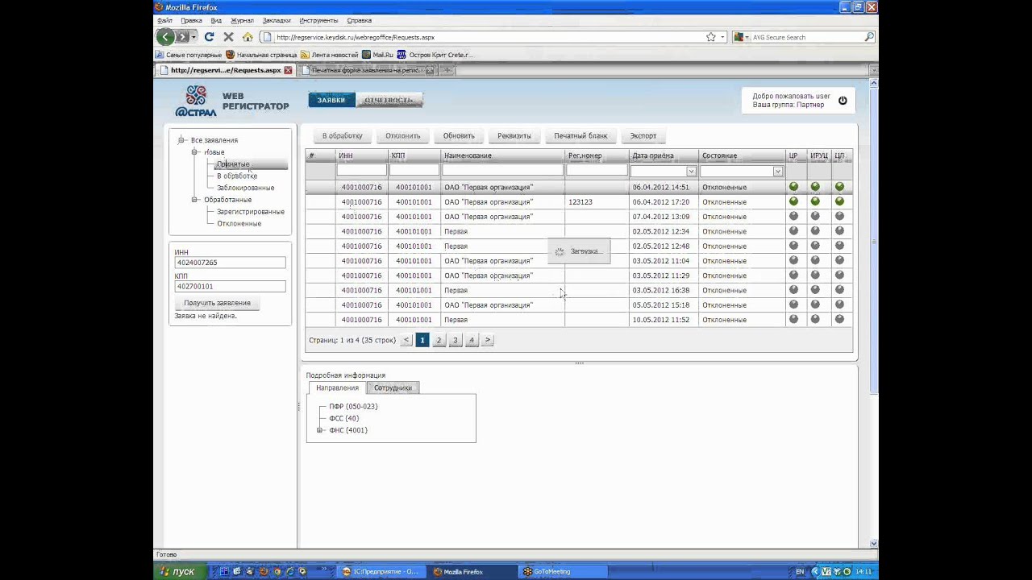Open the Инструменты menu
1032x580 pixels.
tap(318, 20)
